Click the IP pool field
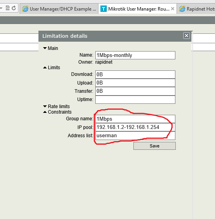Screen dimensions: 215x219 coord(135,127)
